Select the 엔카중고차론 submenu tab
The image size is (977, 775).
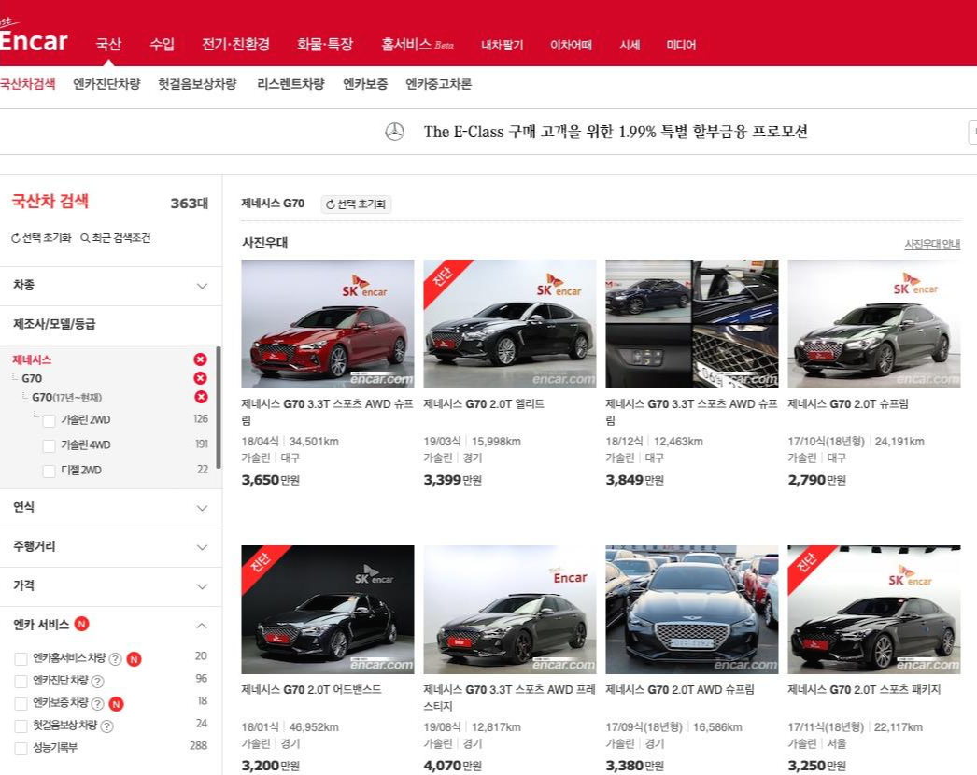[439, 83]
